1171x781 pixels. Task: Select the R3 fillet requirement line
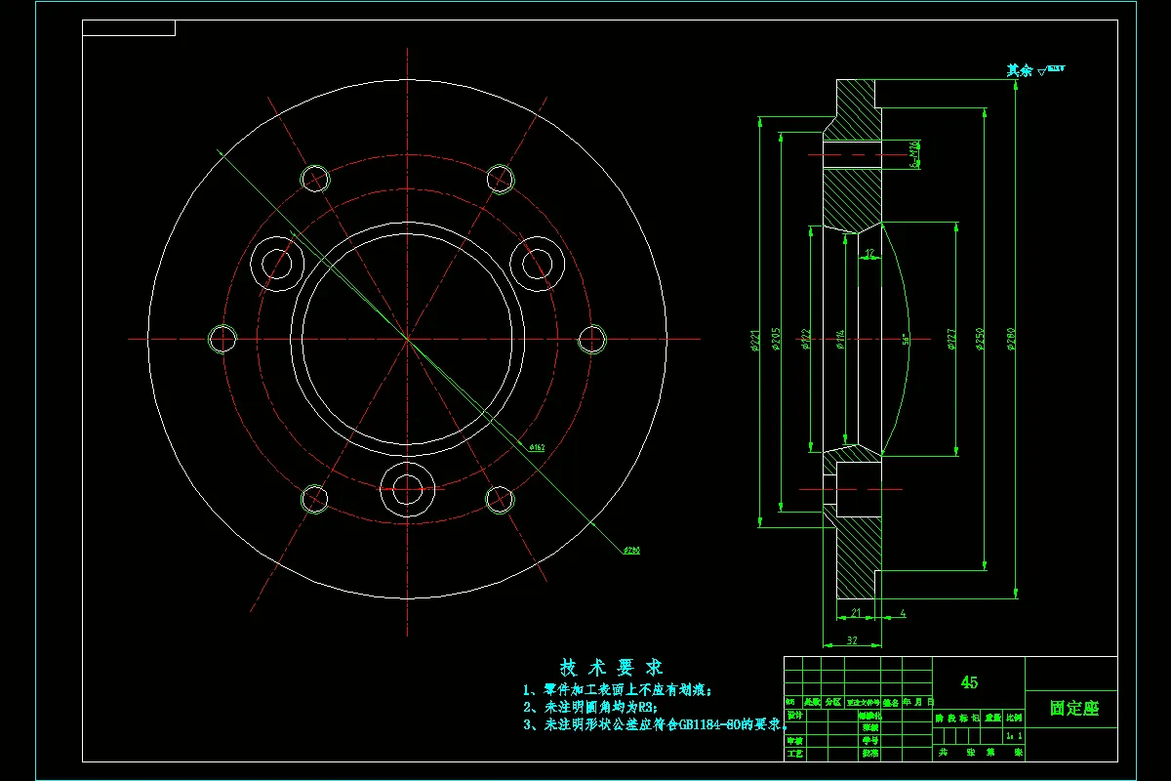point(591,707)
